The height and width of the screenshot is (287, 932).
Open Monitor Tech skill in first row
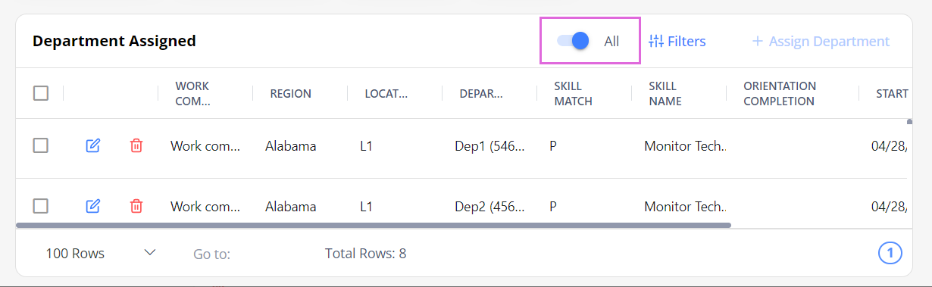tap(685, 145)
